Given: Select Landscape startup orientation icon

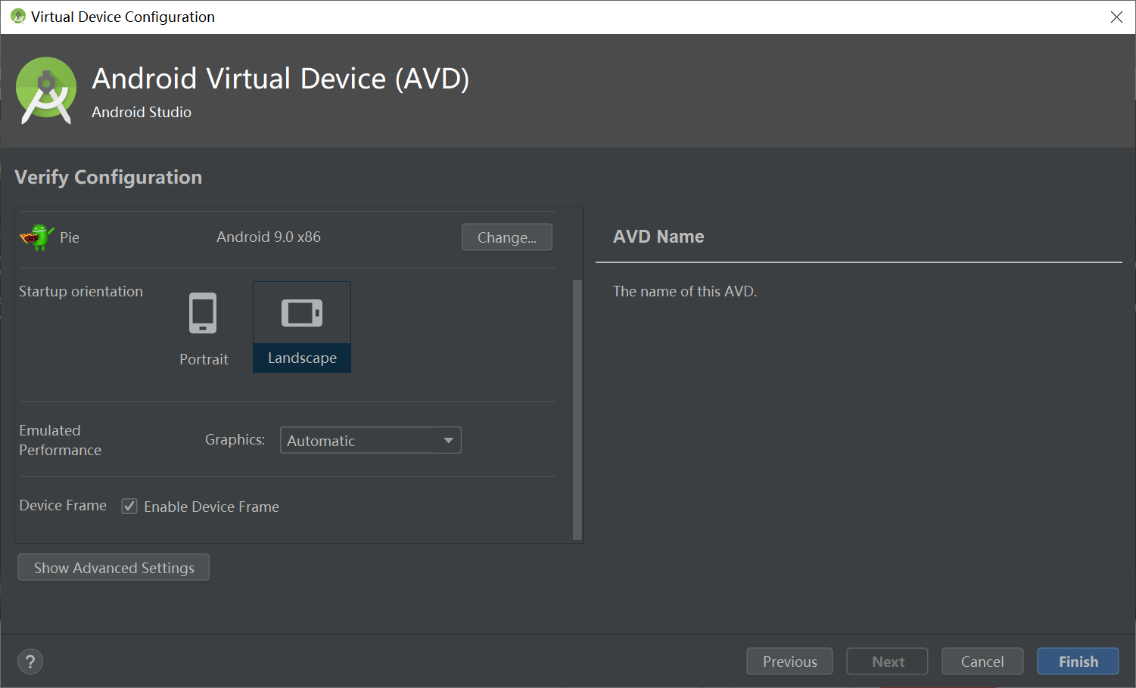Looking at the screenshot, I should [302, 313].
